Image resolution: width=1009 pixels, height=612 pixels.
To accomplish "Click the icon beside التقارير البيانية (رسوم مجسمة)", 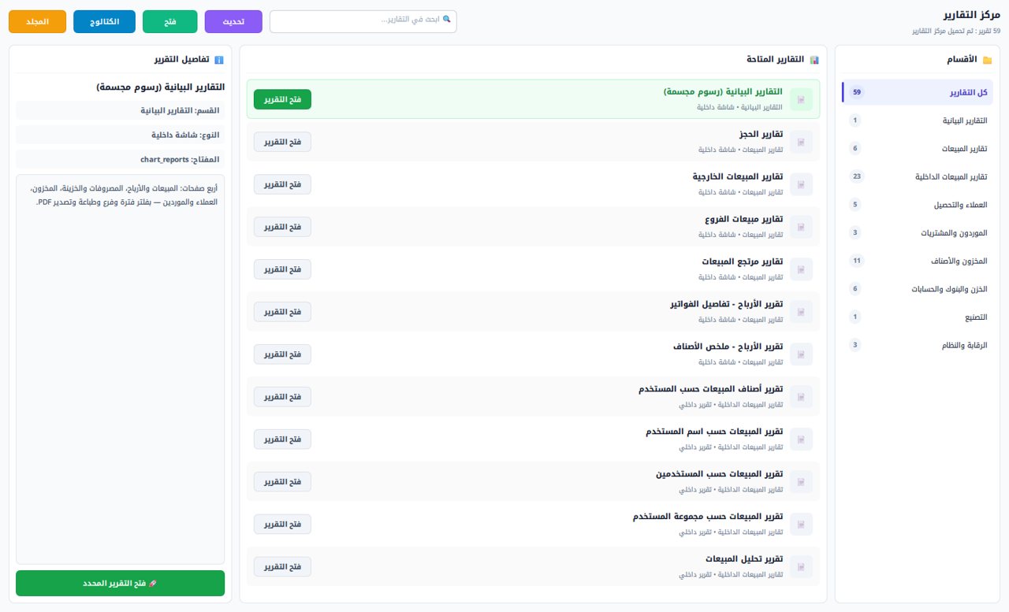I will point(801,99).
